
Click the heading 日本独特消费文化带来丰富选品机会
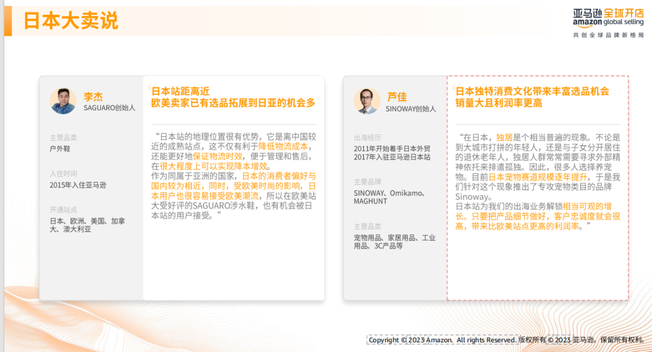coord(532,92)
